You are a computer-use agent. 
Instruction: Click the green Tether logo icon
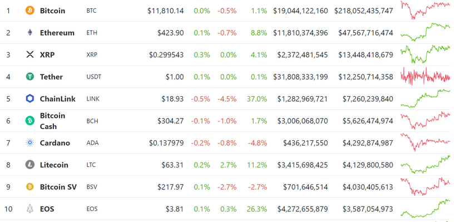(x=30, y=77)
